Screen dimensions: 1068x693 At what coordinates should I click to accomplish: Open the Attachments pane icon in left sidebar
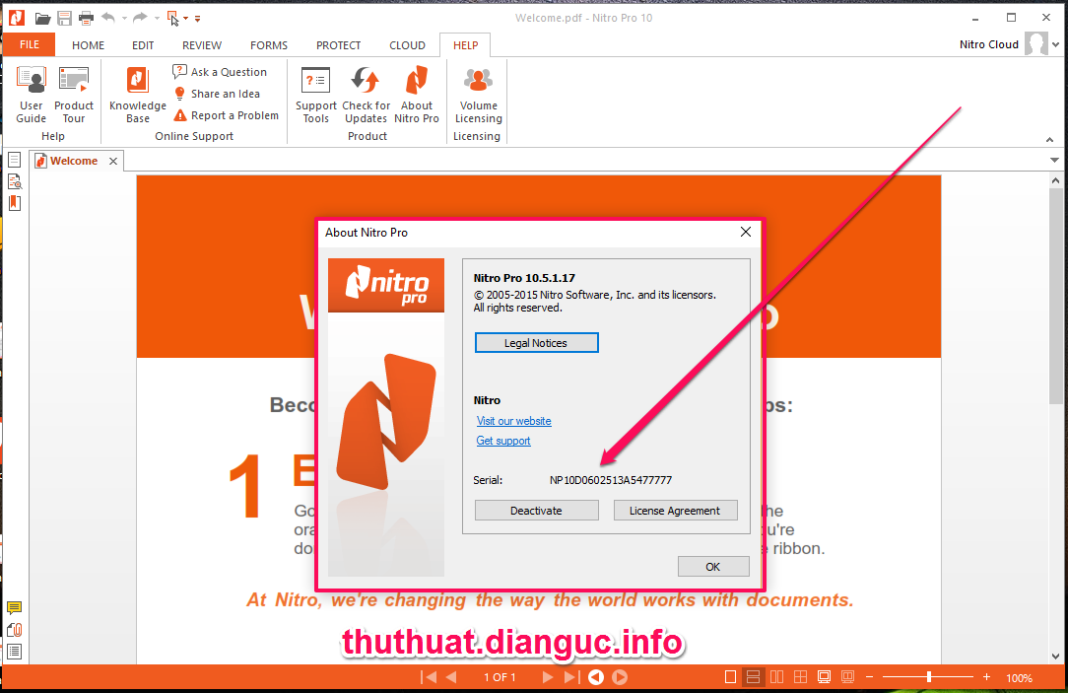pyautogui.click(x=15, y=630)
